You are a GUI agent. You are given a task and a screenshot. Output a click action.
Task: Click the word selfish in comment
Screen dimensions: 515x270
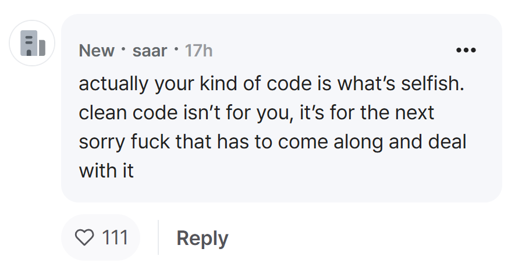[432, 83]
